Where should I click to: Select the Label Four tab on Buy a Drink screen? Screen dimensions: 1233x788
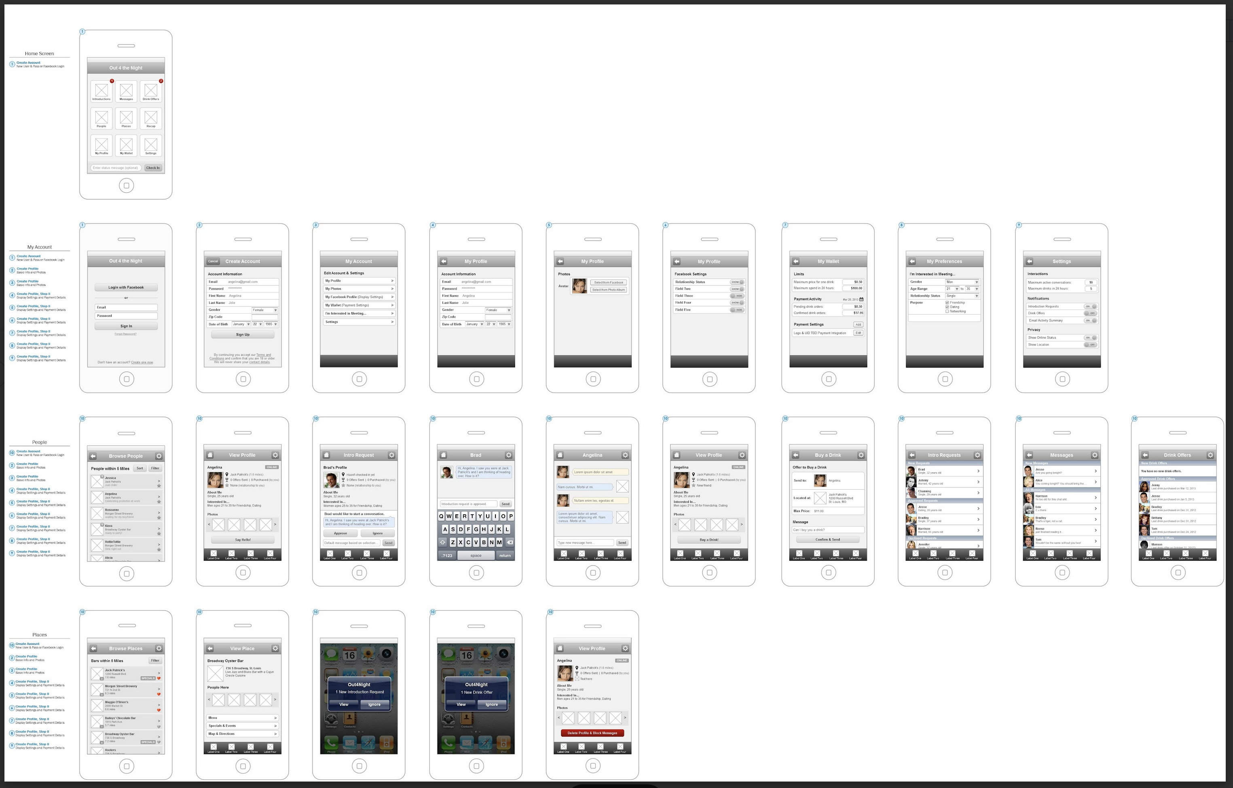(855, 555)
